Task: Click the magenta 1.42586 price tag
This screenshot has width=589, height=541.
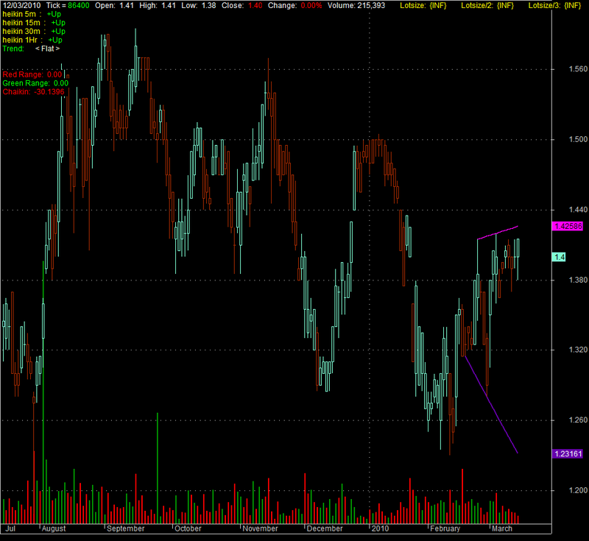Action: 568,227
